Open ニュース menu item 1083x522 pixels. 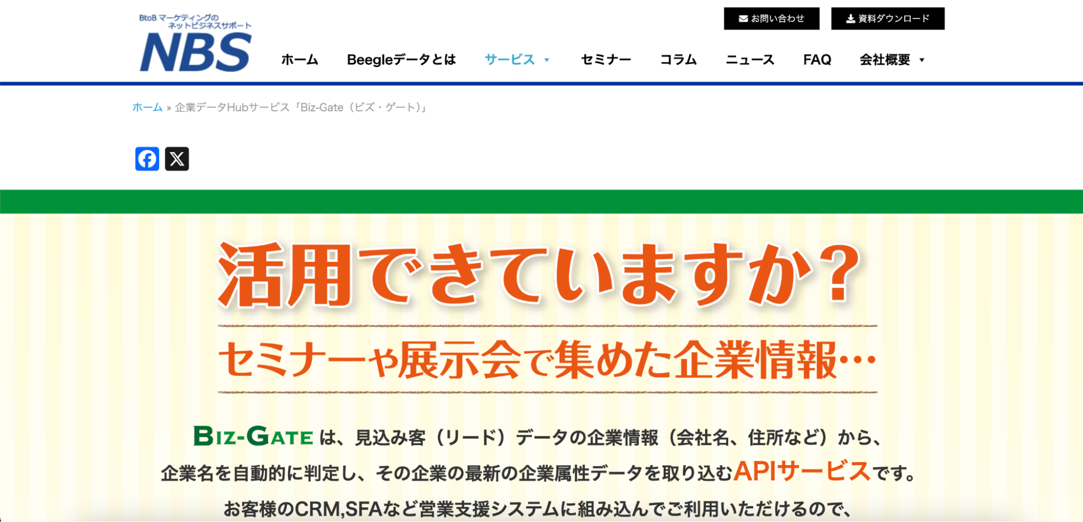point(750,60)
